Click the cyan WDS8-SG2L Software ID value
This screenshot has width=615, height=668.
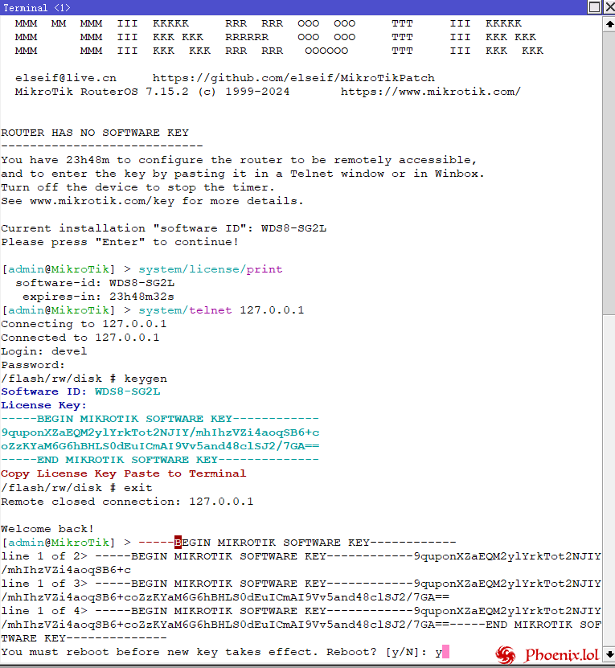[127, 391]
